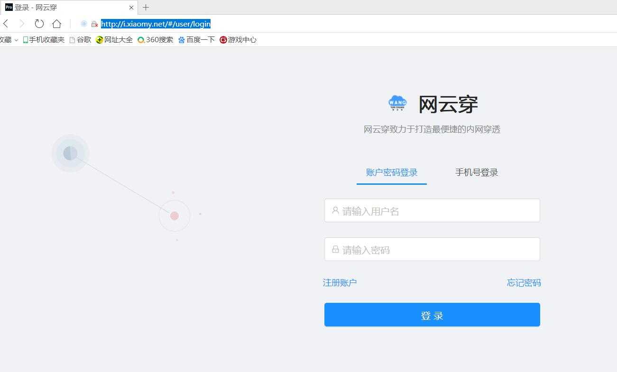Reload the page with refresh icon
The image size is (617, 372).
(39, 24)
